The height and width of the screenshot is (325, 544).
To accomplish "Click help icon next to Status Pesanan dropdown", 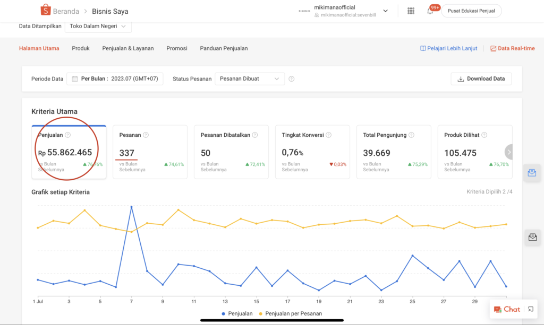I will point(291,79).
